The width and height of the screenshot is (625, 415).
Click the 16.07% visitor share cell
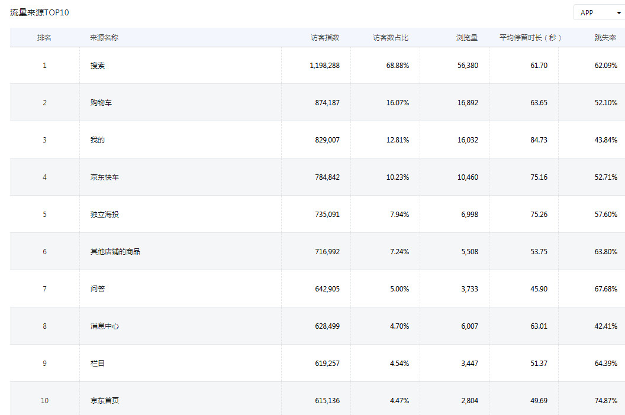(397, 103)
